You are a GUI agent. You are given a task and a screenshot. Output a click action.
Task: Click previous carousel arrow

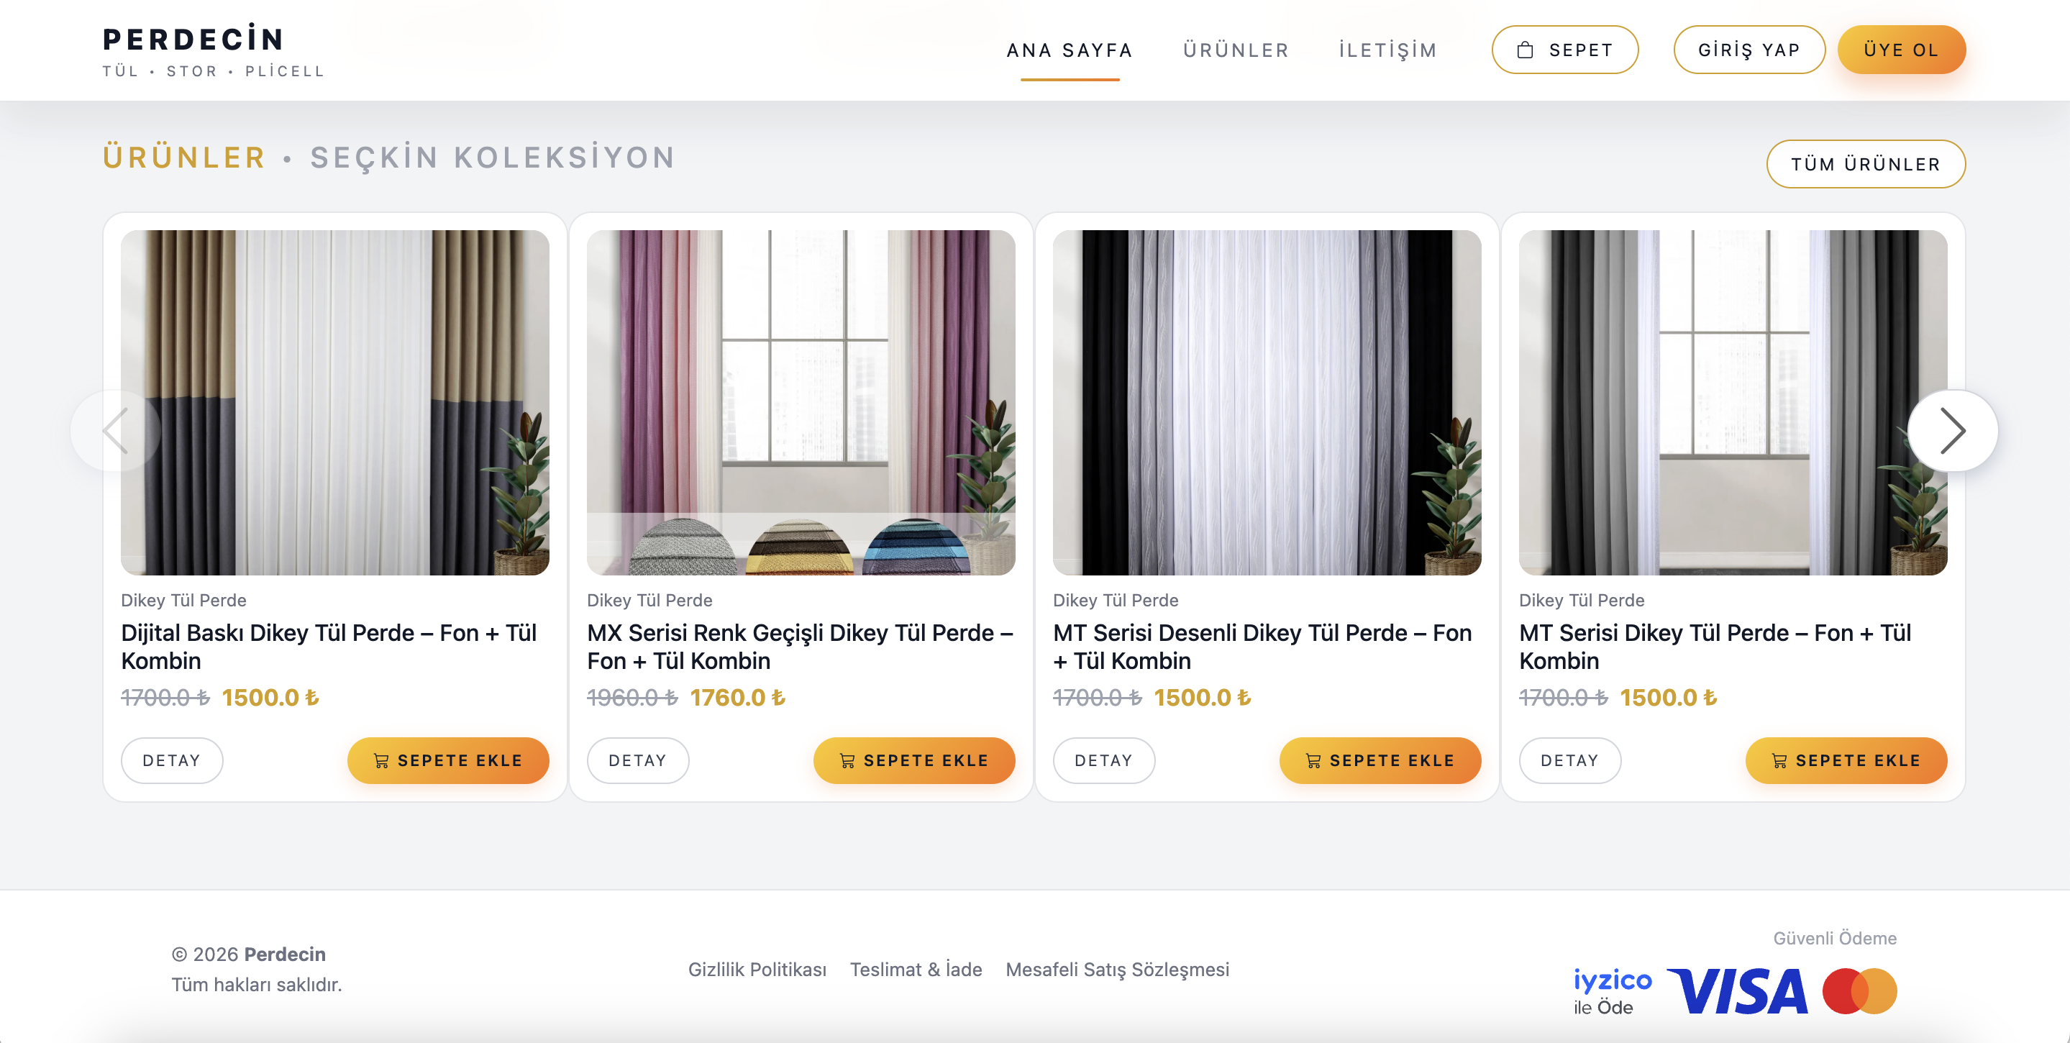click(116, 431)
